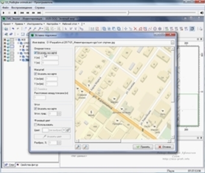Click the stop button in the player toolbar
205x173 pixels.
click(x=15, y=13)
